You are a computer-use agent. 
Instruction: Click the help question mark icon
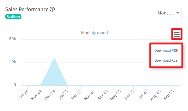(52, 9)
